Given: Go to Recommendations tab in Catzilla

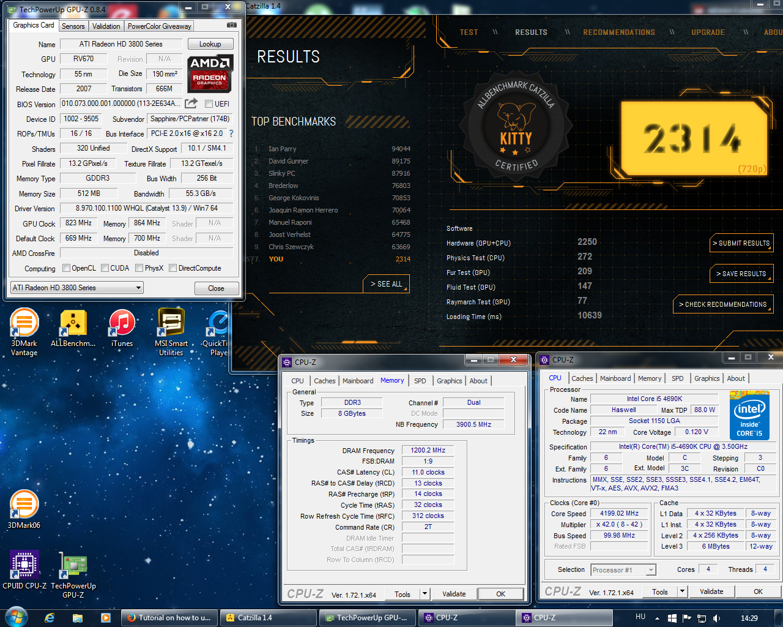Looking at the screenshot, I should pyautogui.click(x=619, y=32).
